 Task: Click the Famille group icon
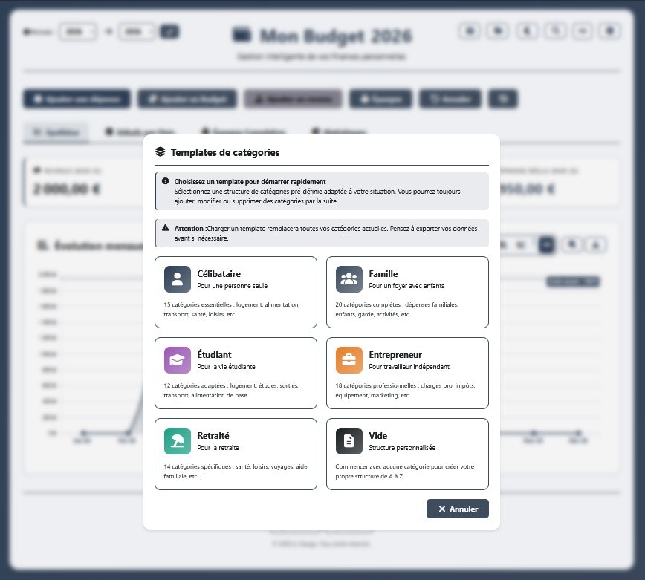pyautogui.click(x=349, y=279)
